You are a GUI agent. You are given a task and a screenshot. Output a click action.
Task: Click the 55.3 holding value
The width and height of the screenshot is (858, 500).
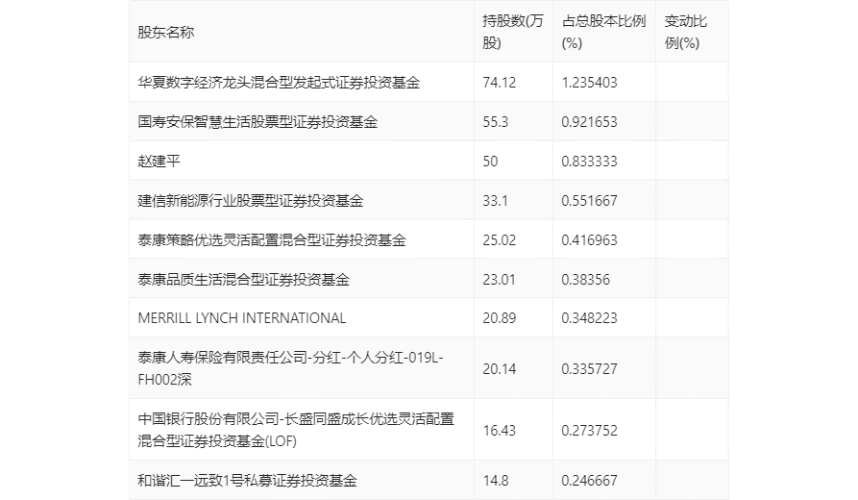(495, 121)
